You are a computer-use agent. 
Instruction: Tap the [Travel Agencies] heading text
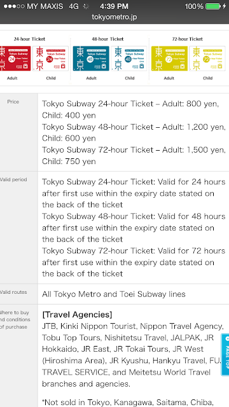tap(77, 315)
